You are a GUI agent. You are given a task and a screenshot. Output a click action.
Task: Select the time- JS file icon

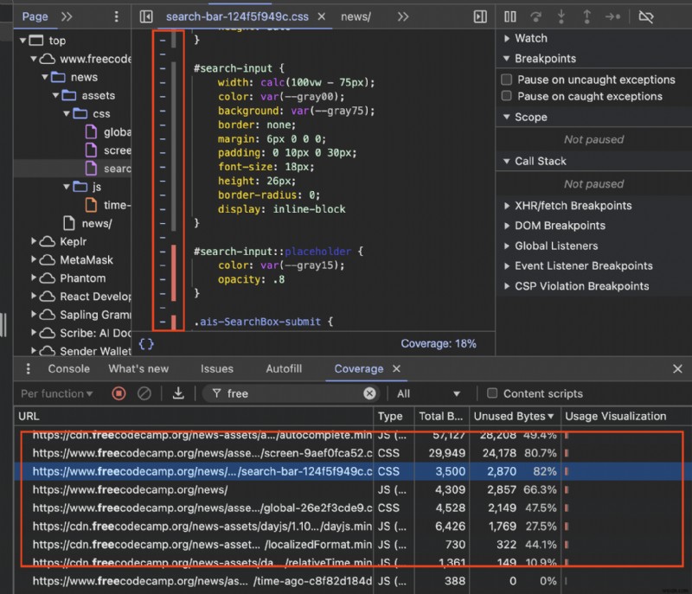coord(91,205)
